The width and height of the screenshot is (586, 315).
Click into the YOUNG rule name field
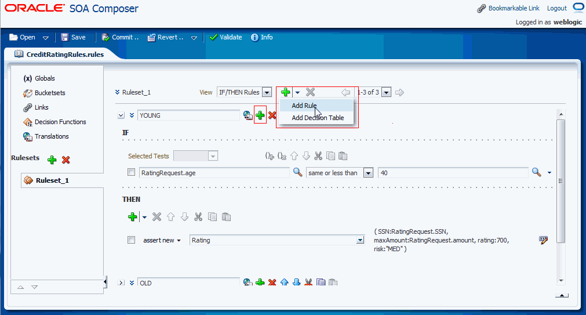point(188,115)
